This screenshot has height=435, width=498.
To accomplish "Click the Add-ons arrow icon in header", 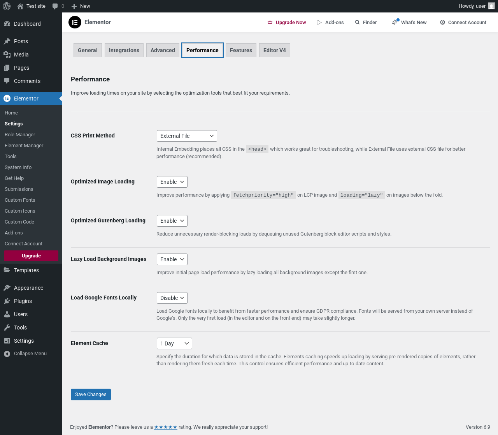I will click(319, 23).
